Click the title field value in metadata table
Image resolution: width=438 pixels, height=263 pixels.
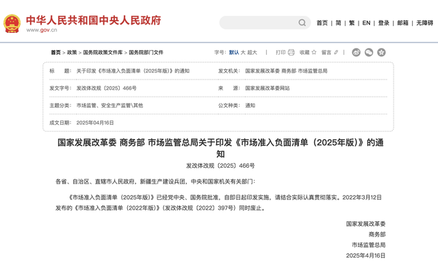[133, 71]
